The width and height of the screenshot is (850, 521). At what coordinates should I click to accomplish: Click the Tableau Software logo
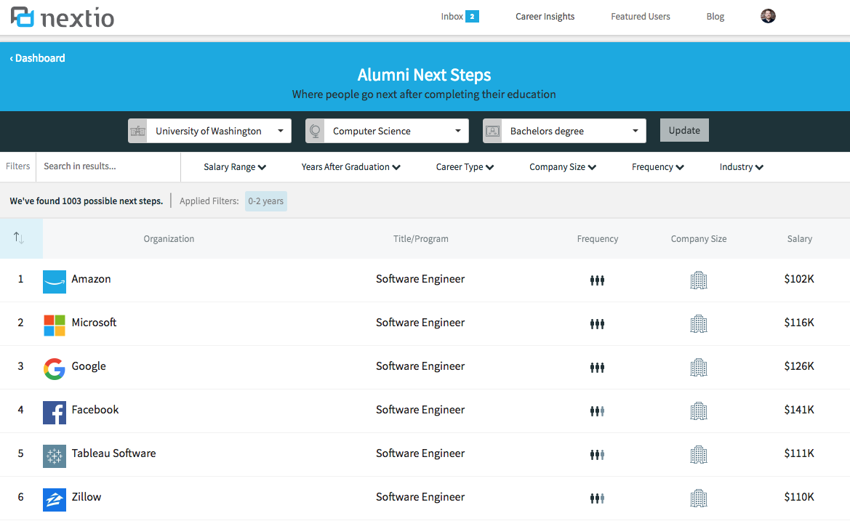tap(55, 456)
